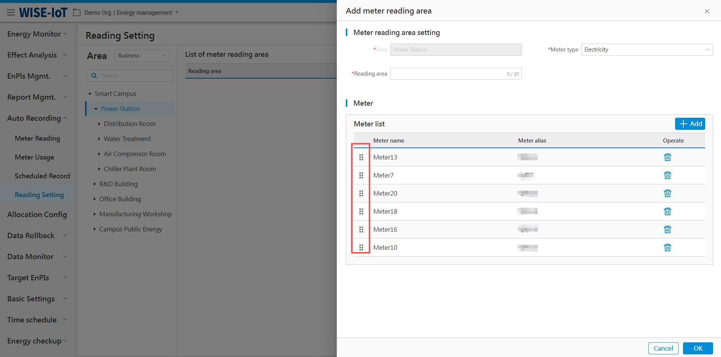Open the hamburger menu beside WISE-IoT logo
The height and width of the screenshot is (357, 721).
[x=11, y=13]
